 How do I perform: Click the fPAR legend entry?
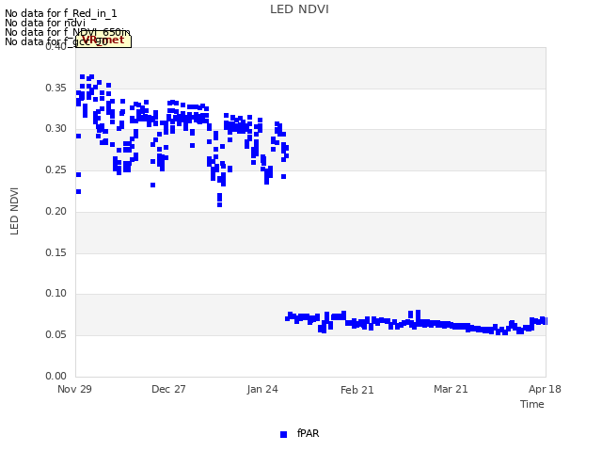[x=299, y=433]
